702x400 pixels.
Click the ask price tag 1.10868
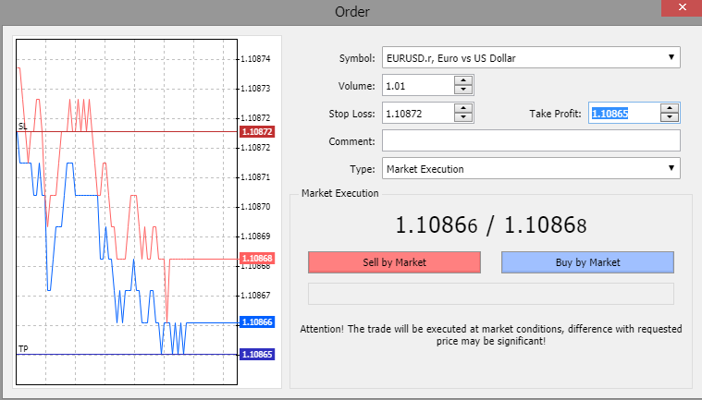pos(257,259)
